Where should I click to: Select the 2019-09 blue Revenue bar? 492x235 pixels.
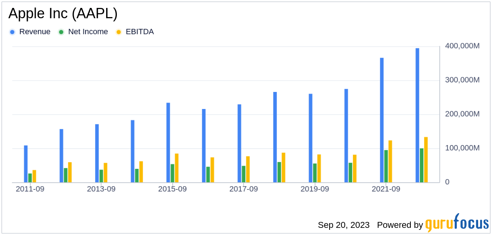click(x=311, y=138)
